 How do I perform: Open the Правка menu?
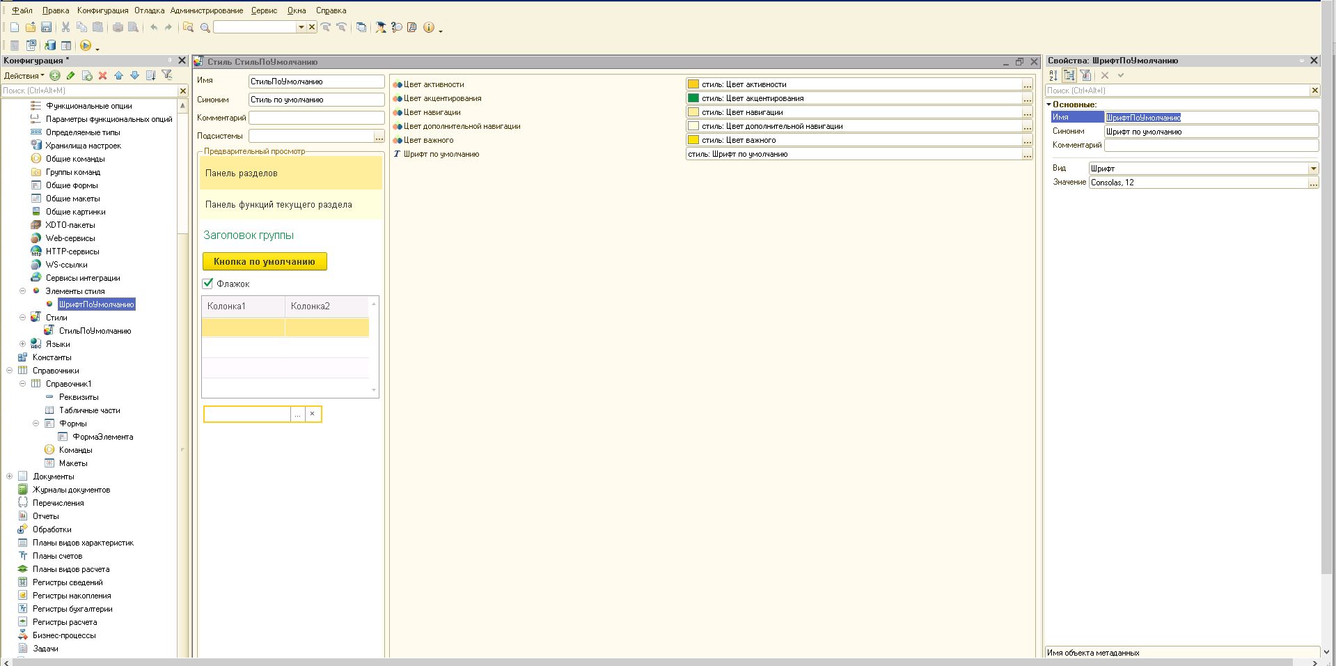56,10
